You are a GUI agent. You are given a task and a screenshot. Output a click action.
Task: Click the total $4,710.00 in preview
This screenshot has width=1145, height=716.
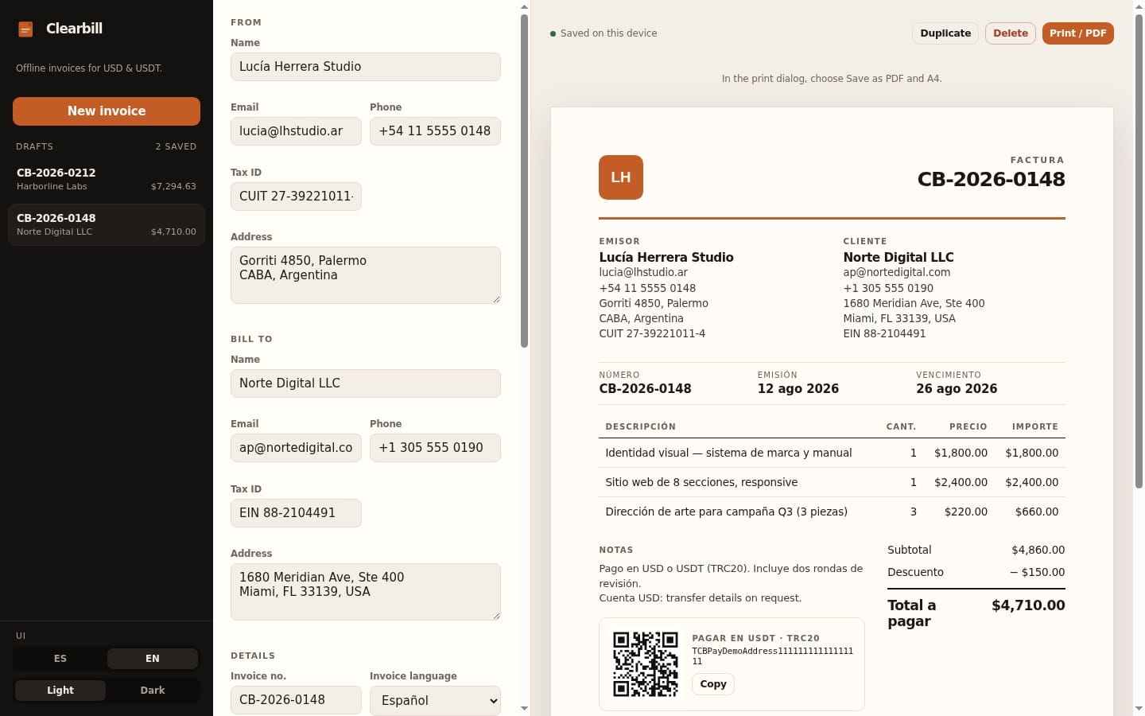click(1028, 605)
